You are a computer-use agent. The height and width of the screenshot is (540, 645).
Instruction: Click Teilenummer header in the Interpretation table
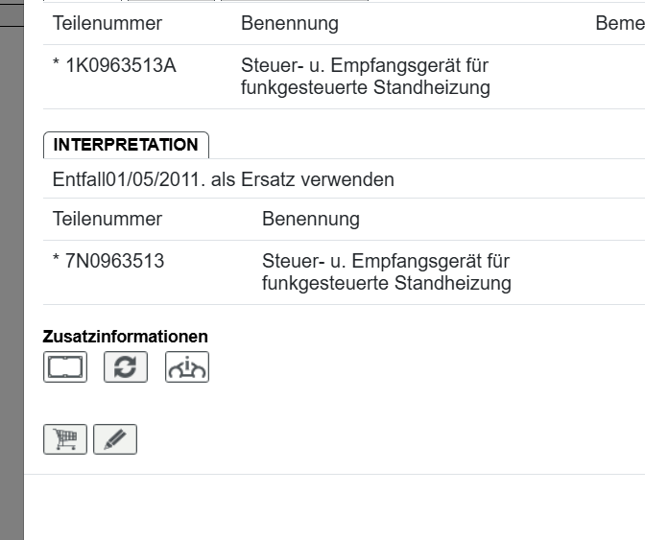click(107, 219)
